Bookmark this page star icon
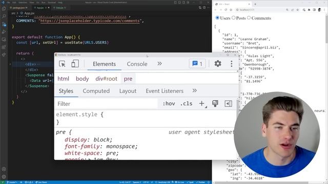 click(x=297, y=10)
